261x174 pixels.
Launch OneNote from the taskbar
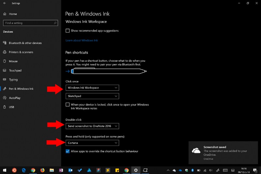click(x=61, y=170)
